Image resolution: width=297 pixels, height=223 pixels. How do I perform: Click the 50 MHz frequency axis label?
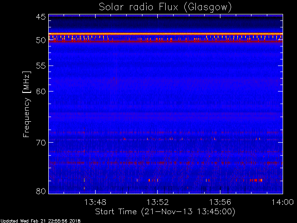coord(41,40)
